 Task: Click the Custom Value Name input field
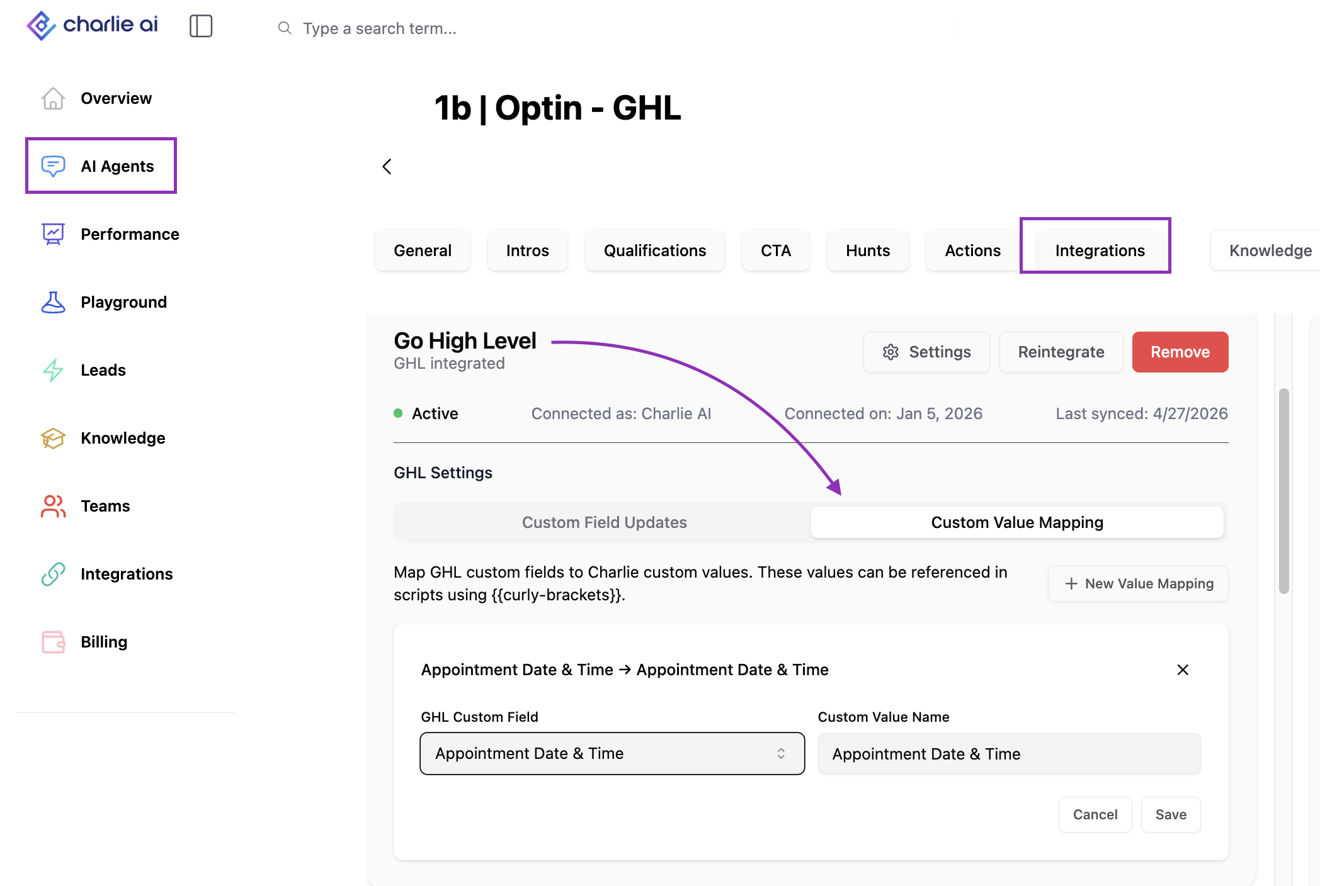1009,753
